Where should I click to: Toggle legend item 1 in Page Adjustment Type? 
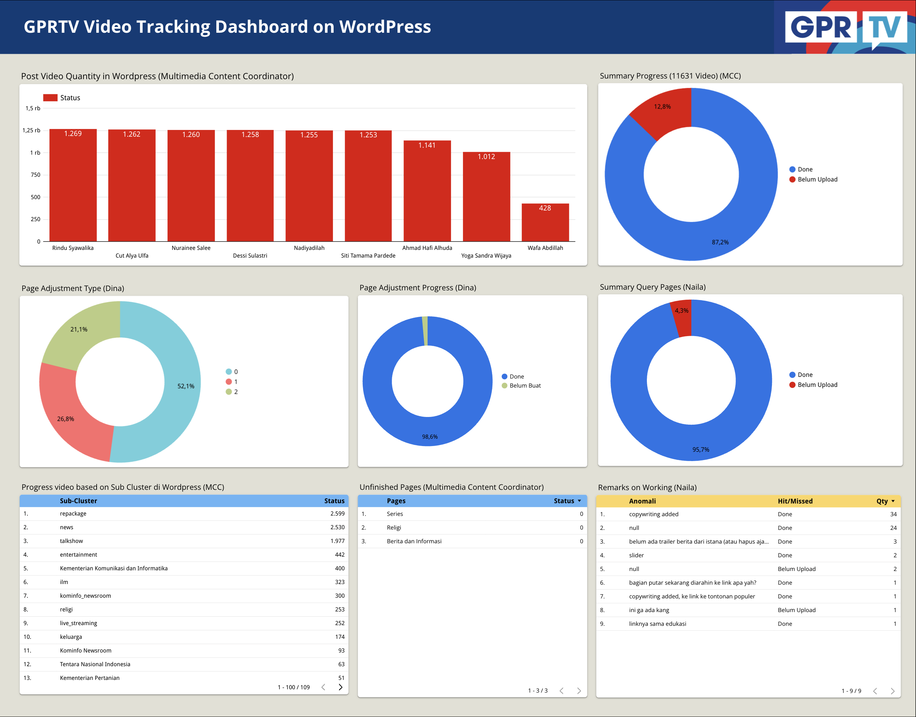pos(232,382)
